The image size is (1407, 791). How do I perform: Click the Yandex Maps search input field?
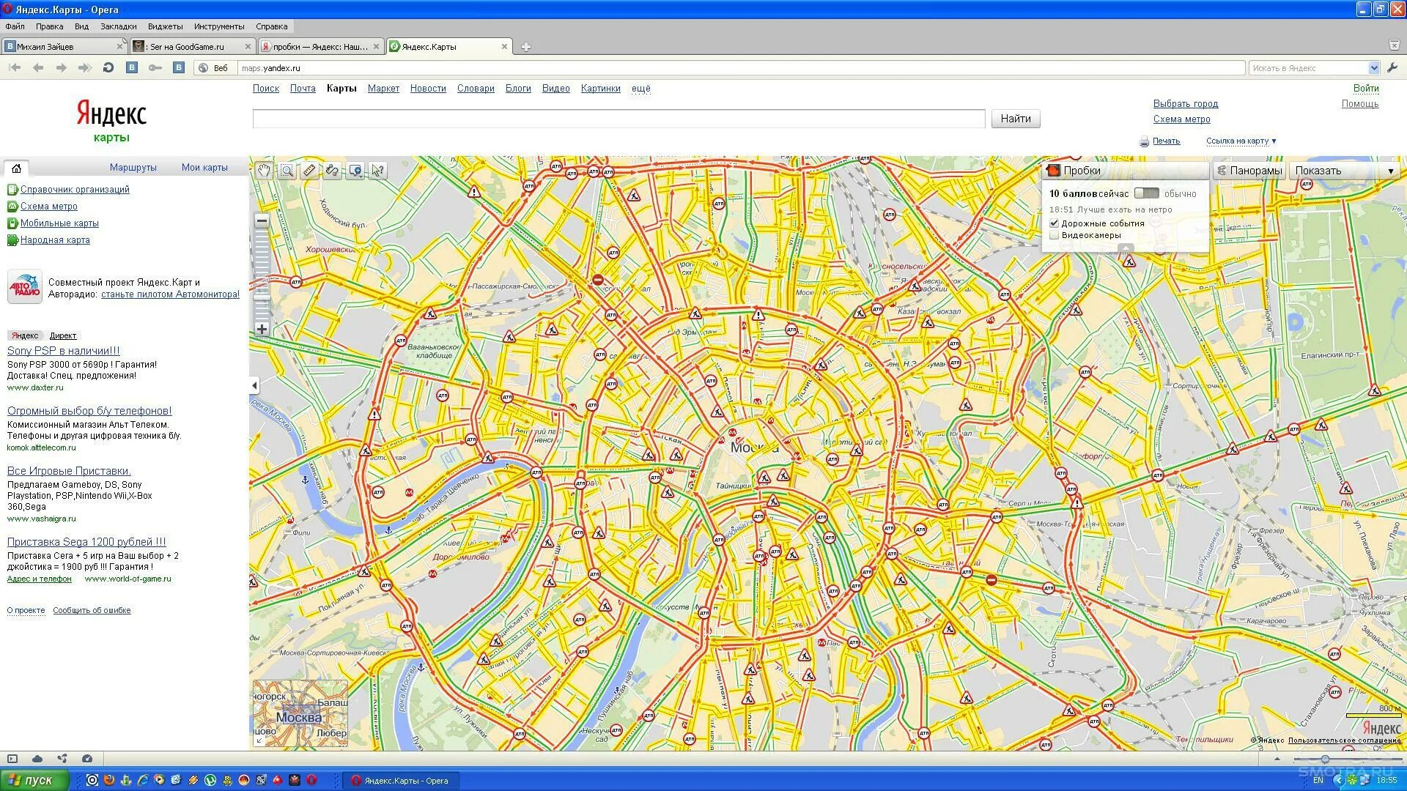coord(618,119)
